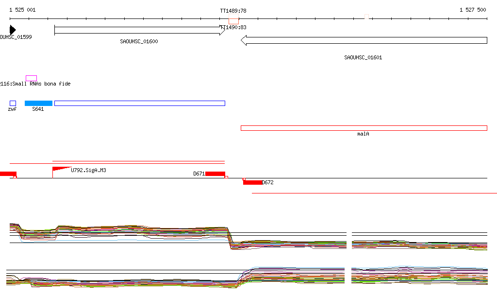Select the magenta small RNA box
The height and width of the screenshot is (297, 497).
(x=32, y=78)
